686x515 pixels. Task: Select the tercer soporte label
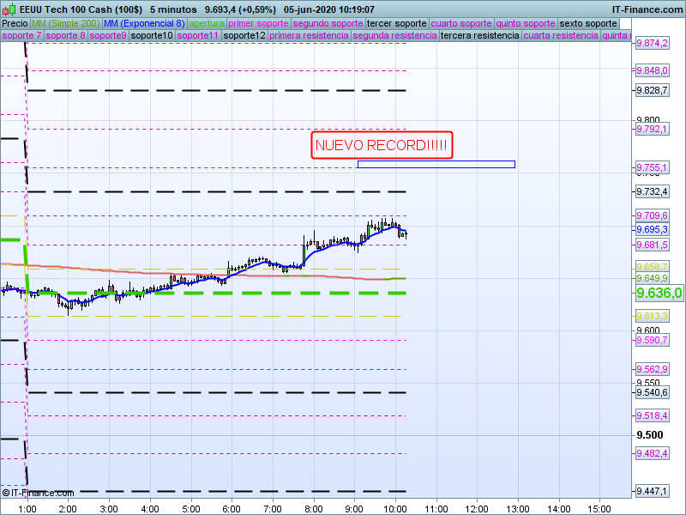click(396, 23)
